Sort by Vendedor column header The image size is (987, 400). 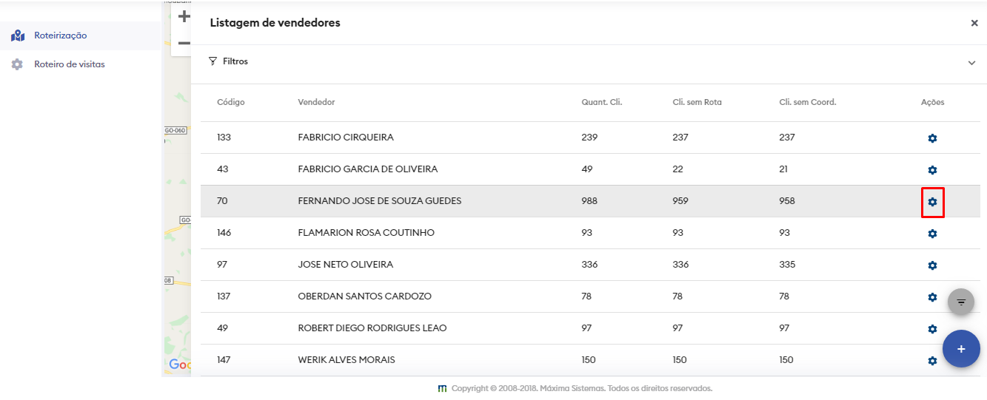316,102
